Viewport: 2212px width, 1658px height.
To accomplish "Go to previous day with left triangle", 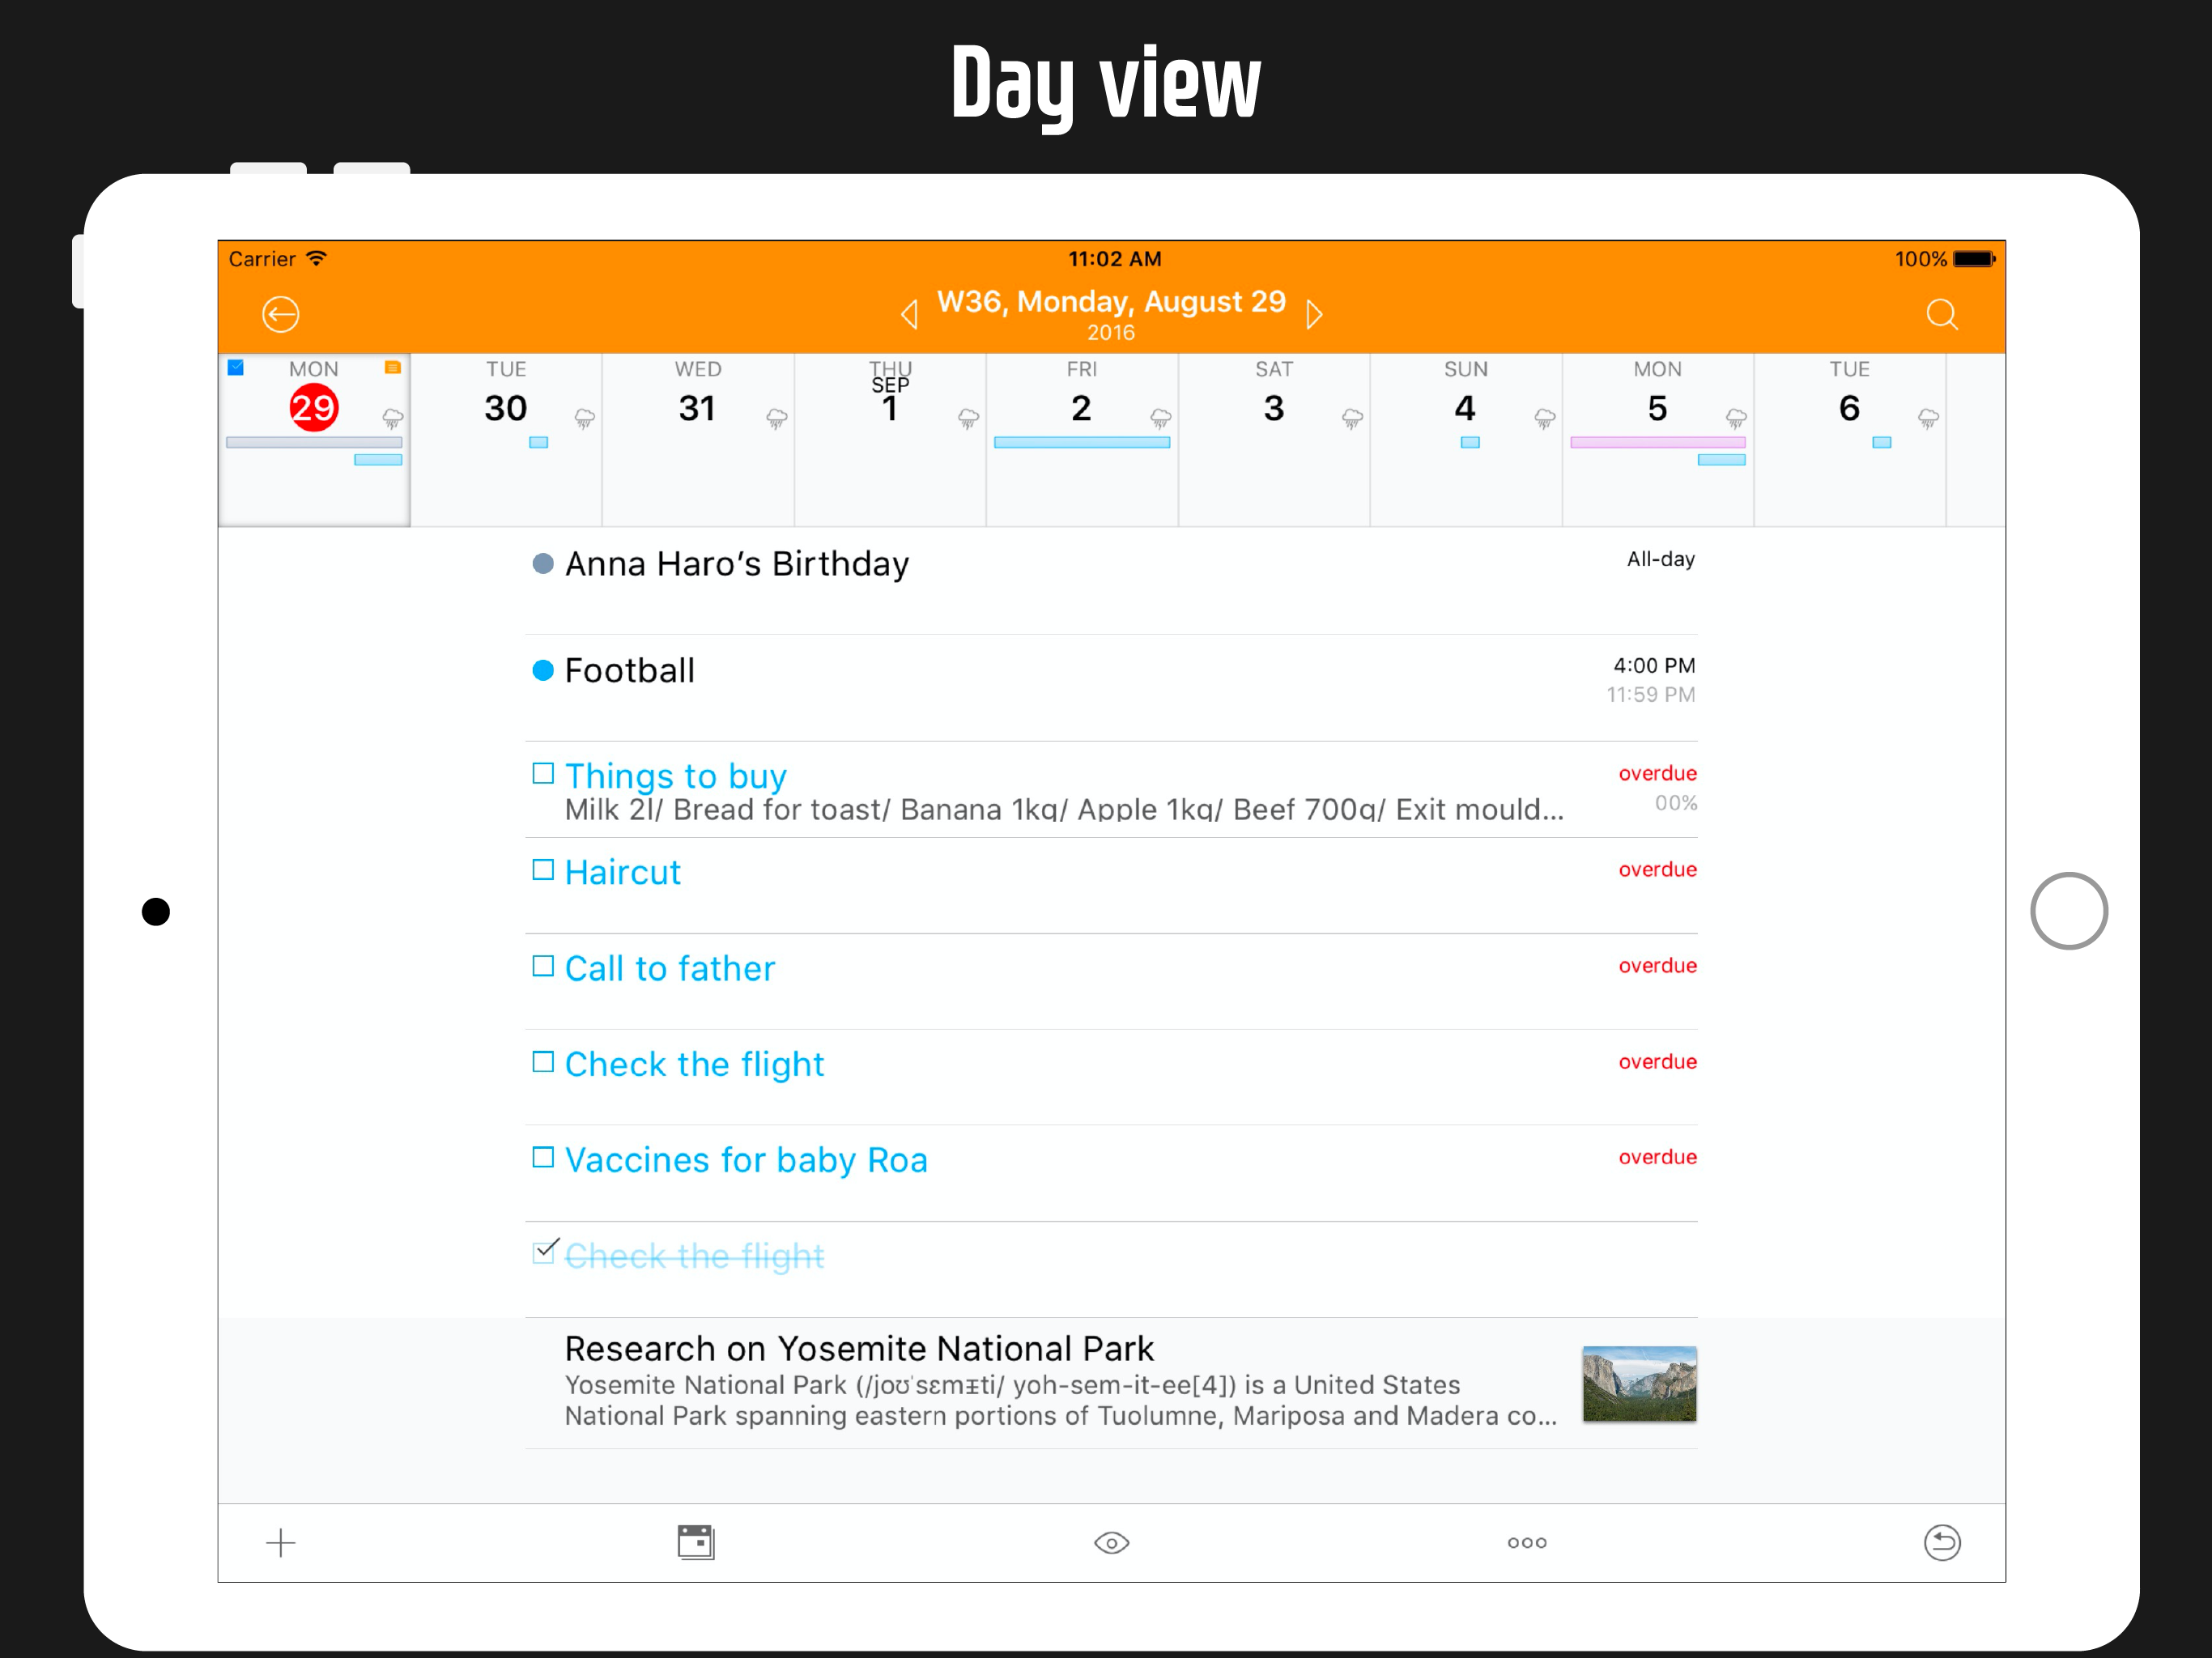I will point(909,314).
